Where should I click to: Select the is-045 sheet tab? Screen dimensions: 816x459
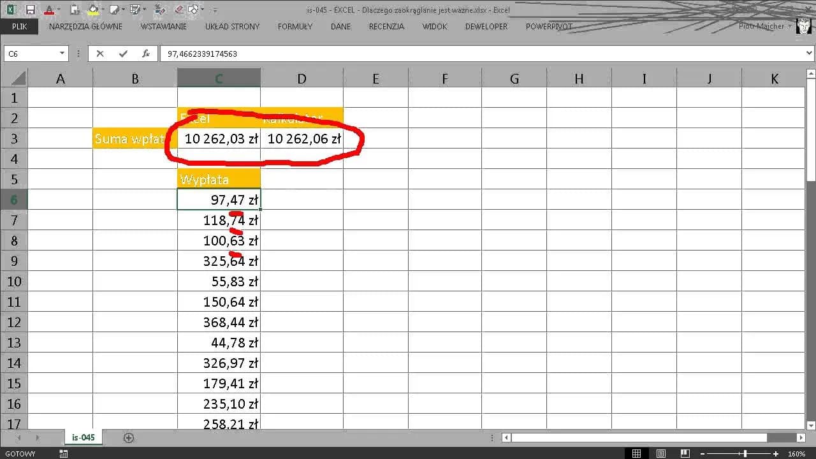(x=84, y=438)
